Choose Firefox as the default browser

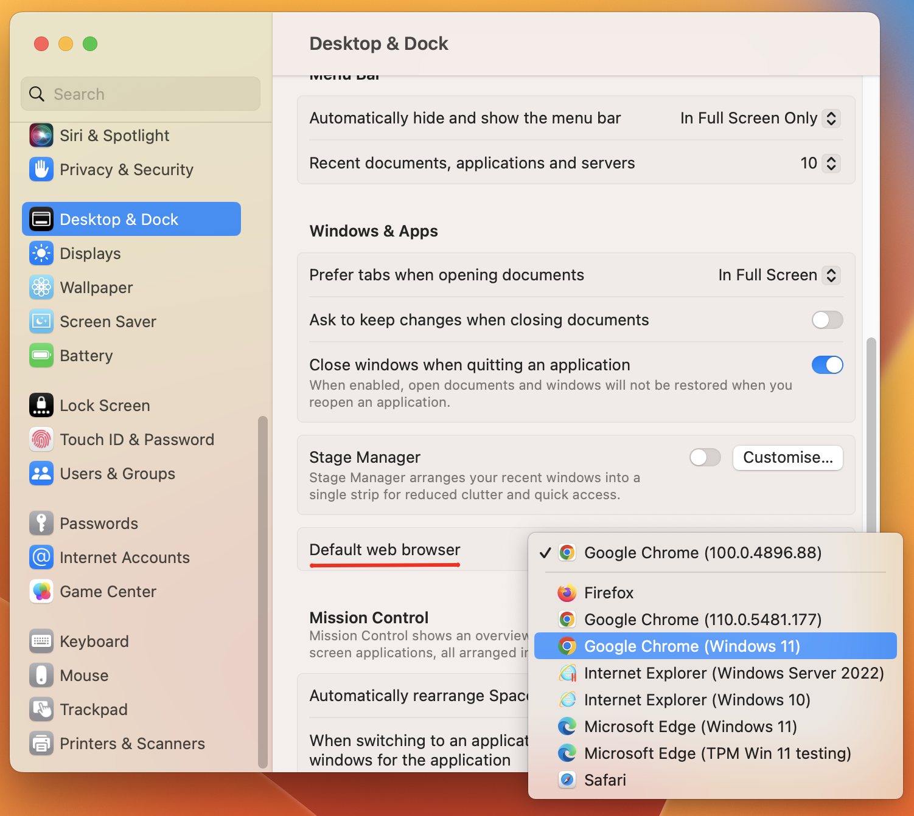tap(609, 593)
